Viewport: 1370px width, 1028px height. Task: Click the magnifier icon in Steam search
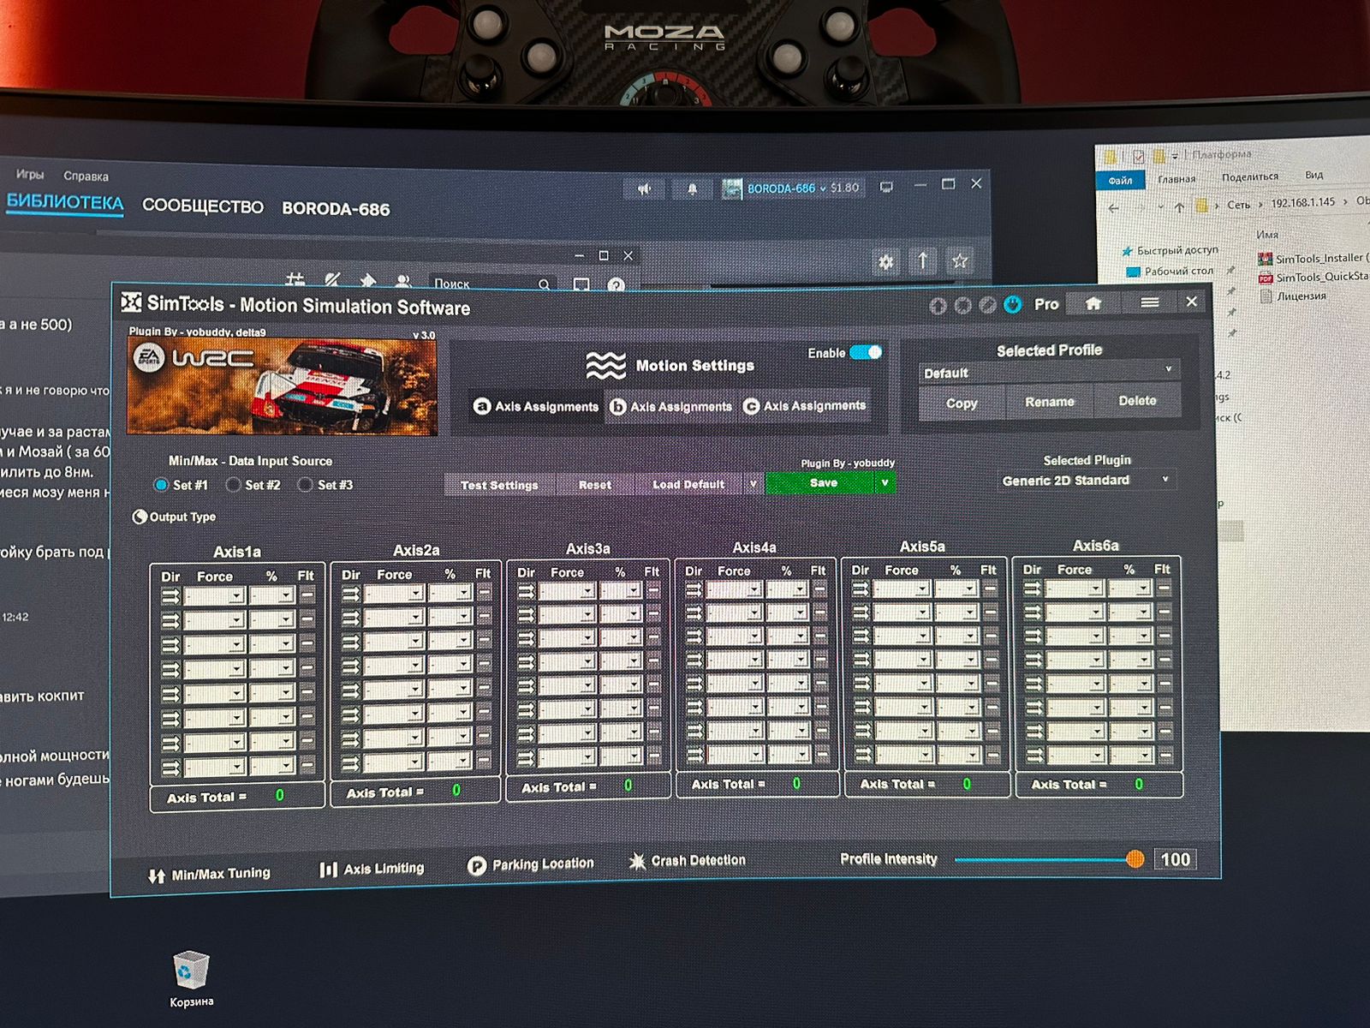pos(545,284)
